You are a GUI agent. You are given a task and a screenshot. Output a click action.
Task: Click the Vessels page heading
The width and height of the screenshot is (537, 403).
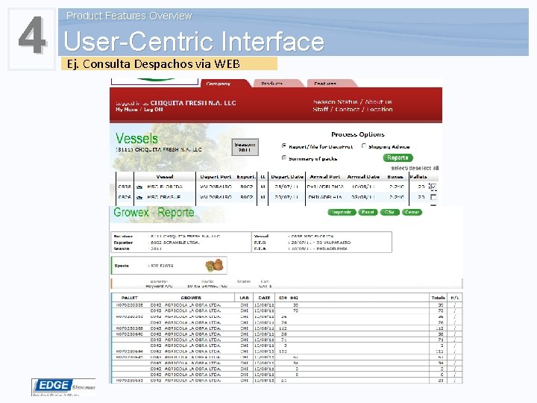(x=136, y=139)
